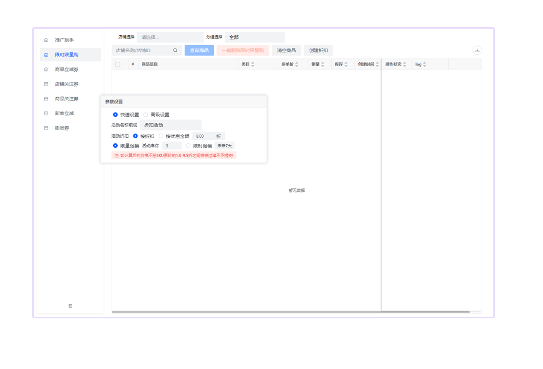
Task: Sort the table by 销量 column arrows
Action: tap(322, 64)
